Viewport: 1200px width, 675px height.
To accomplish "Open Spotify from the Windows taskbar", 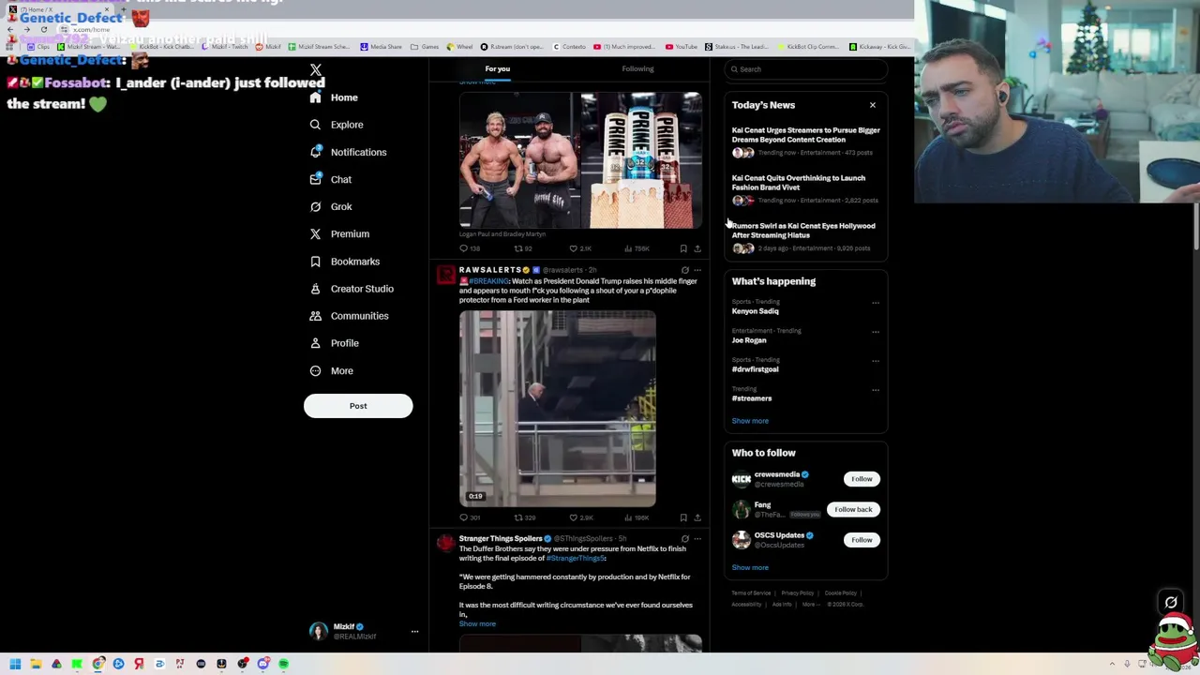I will (x=283, y=664).
